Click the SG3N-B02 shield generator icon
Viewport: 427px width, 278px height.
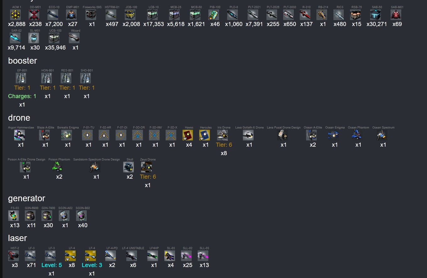click(x=81, y=216)
